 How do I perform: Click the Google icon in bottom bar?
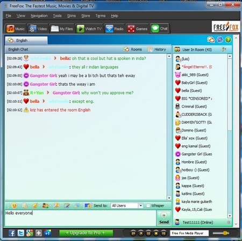pos(30,233)
